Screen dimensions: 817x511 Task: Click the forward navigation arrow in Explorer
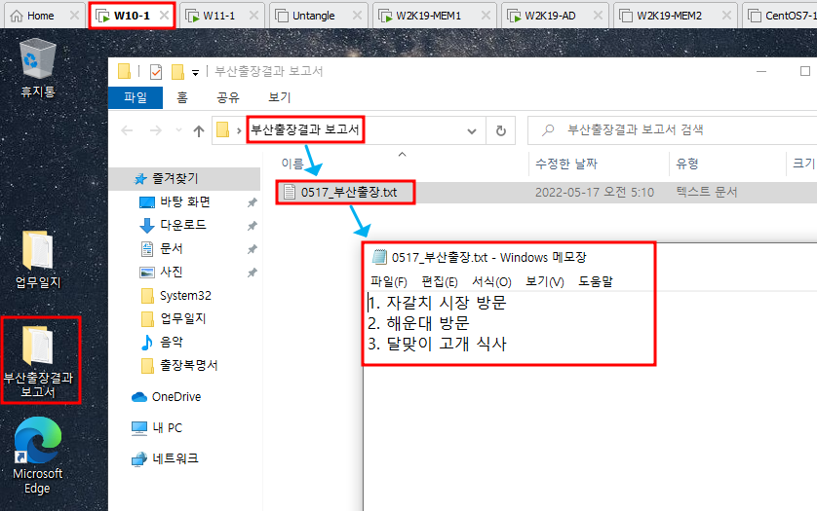(155, 130)
